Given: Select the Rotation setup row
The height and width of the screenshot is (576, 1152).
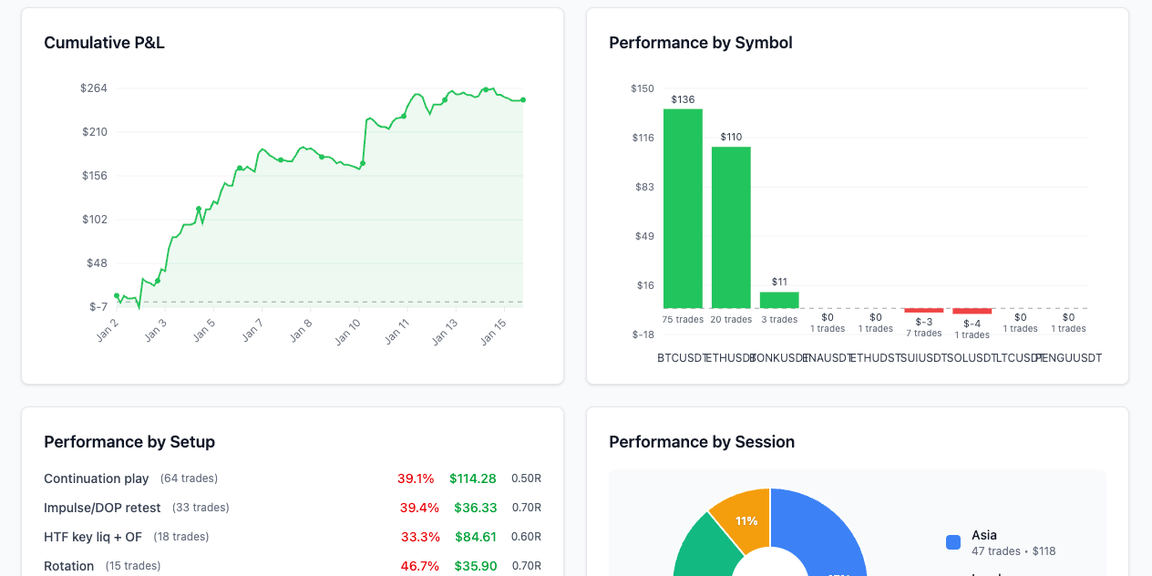Looking at the screenshot, I should (x=293, y=566).
